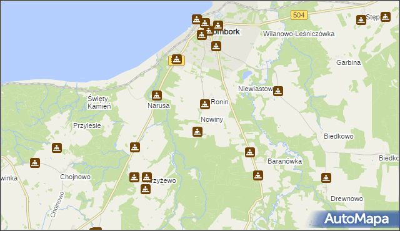Click the AutoMapa logo
The height and width of the screenshot is (231, 400).
click(356, 219)
